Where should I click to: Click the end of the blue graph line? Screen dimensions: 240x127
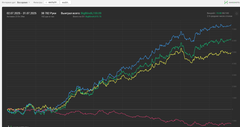[231, 25]
